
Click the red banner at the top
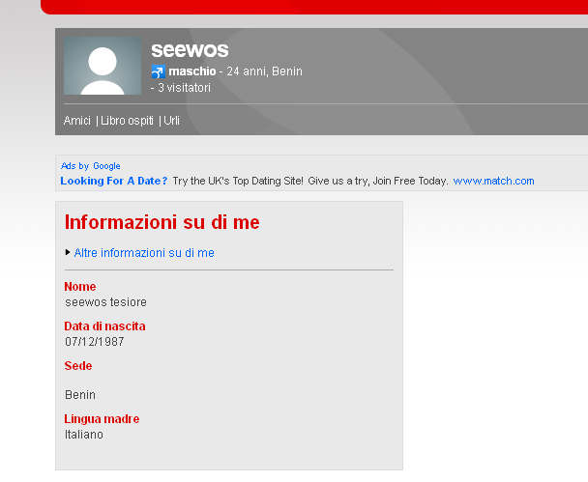point(314,7)
